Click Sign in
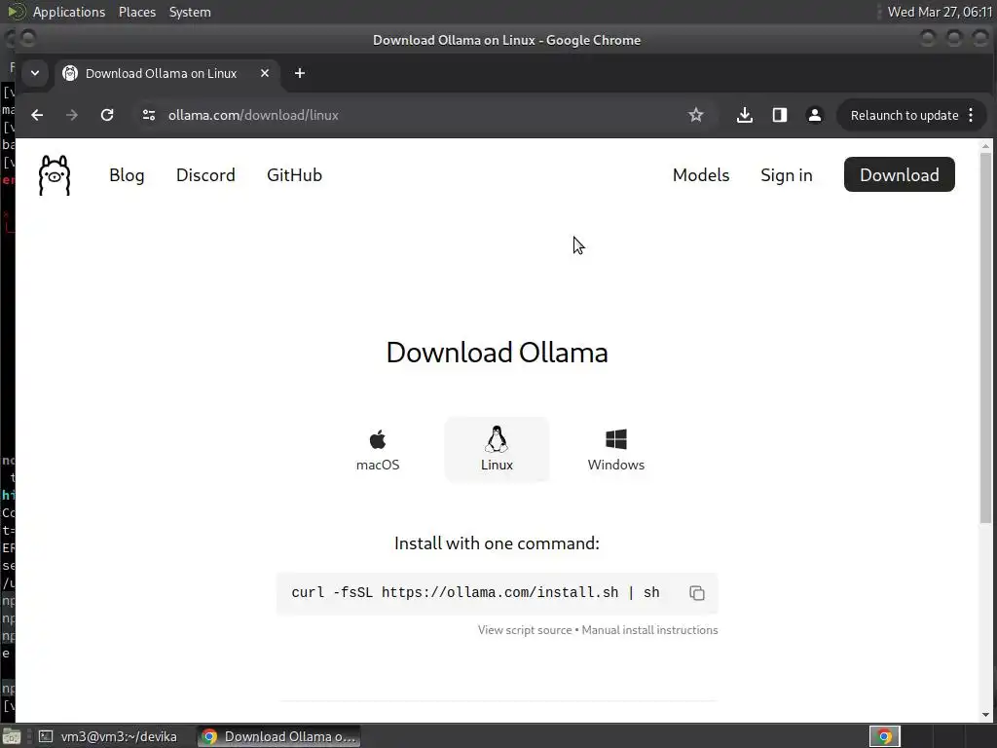The height and width of the screenshot is (748, 997). click(787, 175)
